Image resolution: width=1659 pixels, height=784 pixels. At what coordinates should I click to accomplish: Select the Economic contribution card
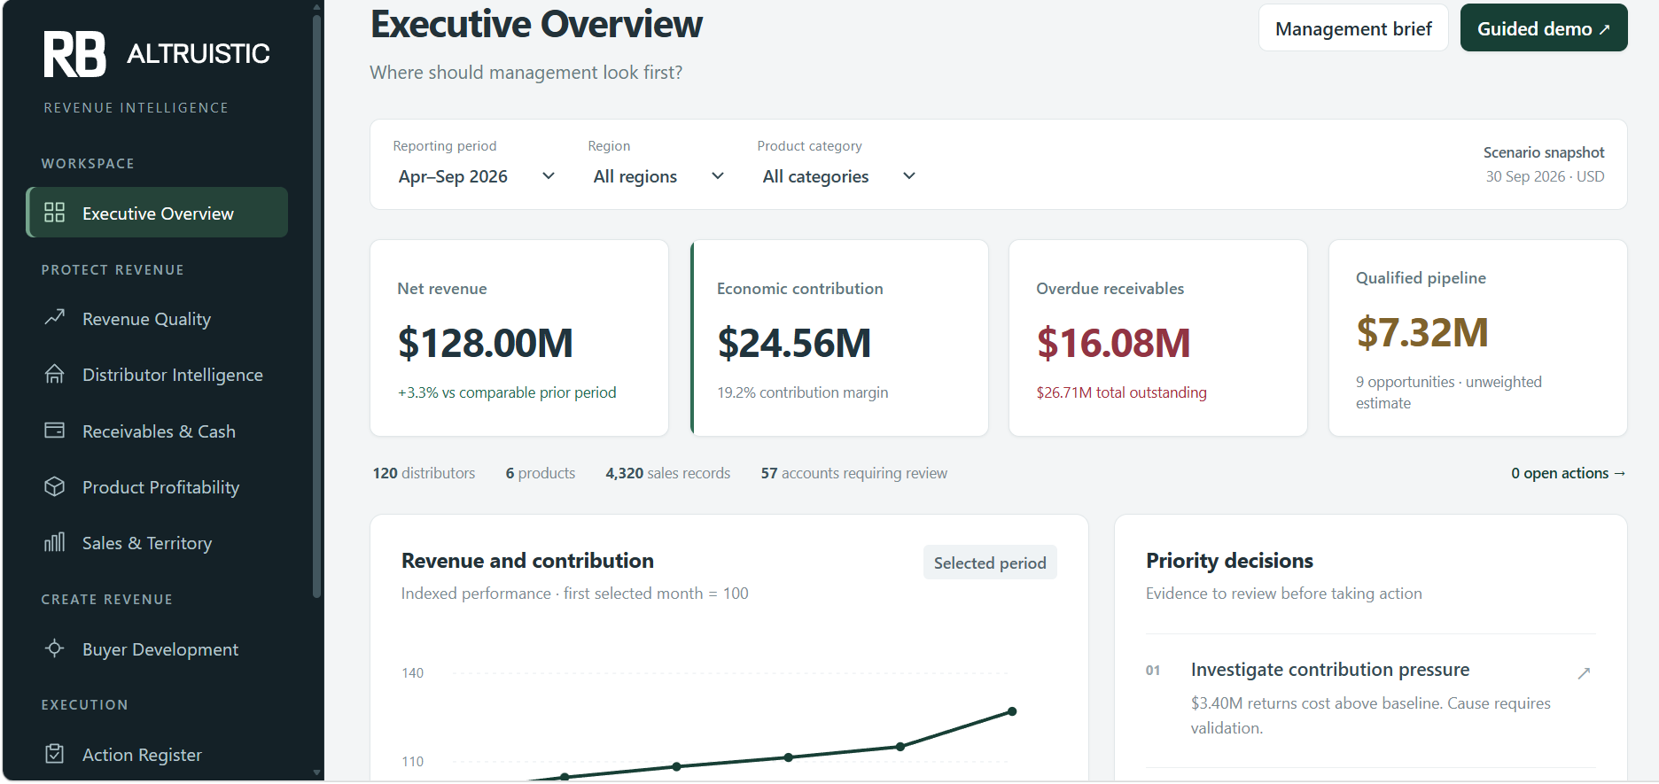839,338
